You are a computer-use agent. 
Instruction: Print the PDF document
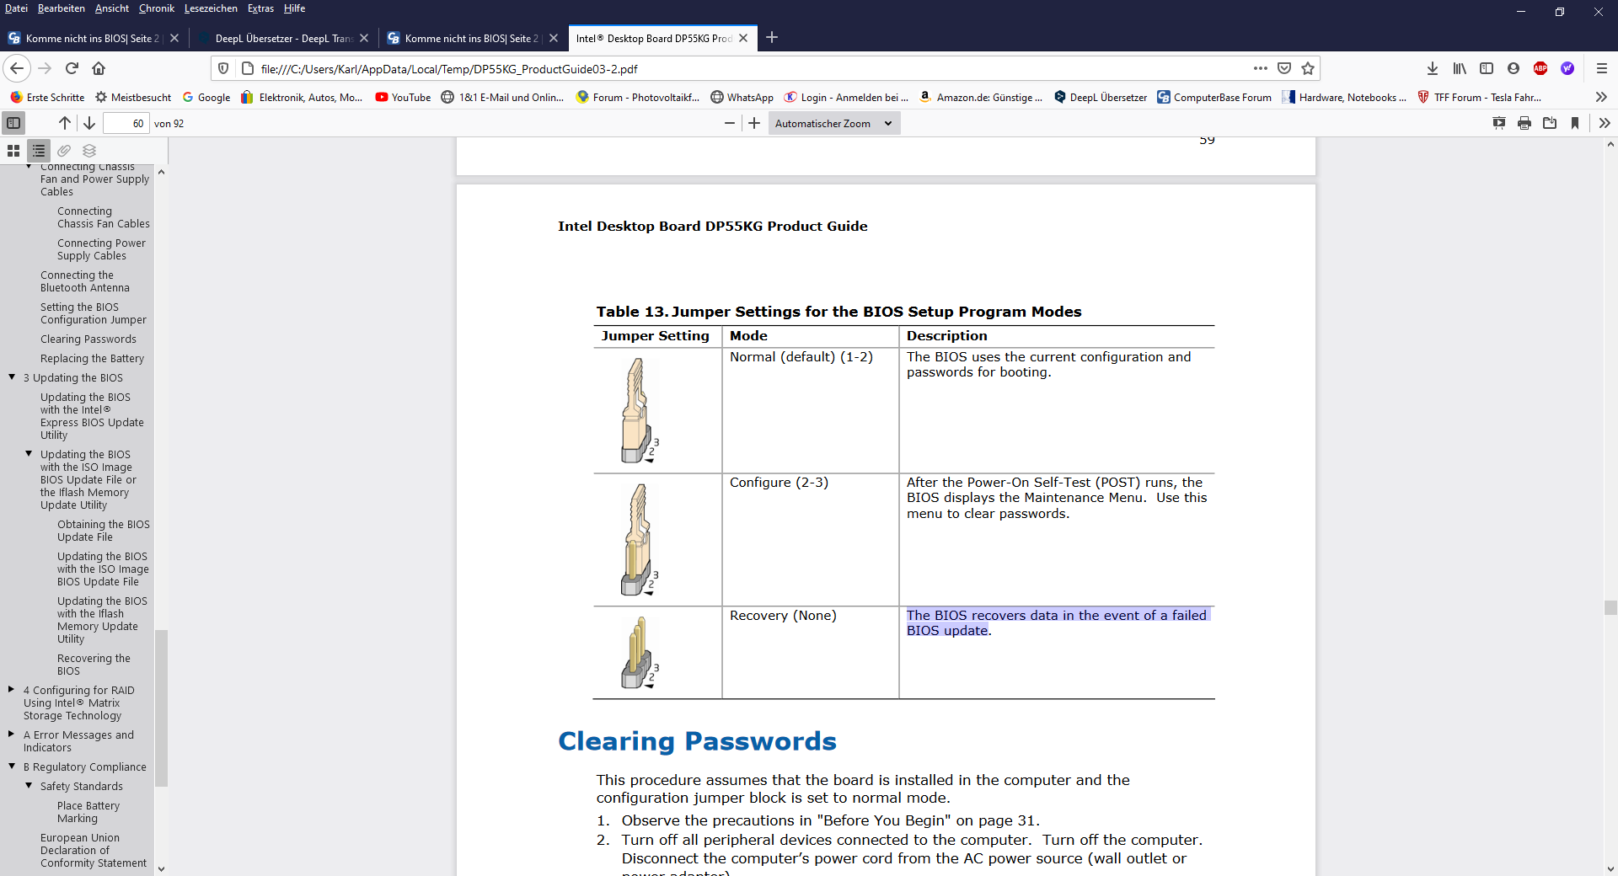(x=1524, y=123)
